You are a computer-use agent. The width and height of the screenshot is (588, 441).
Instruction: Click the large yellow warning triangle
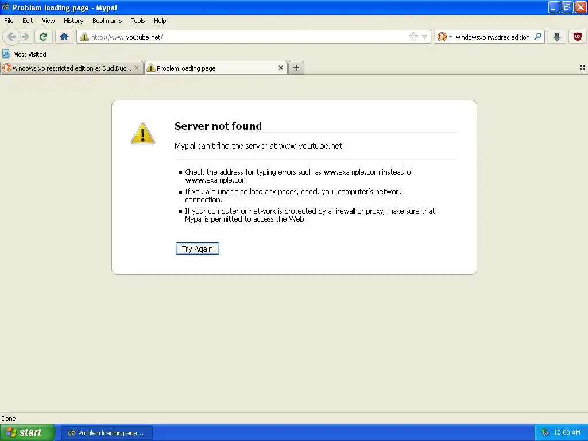tap(143, 133)
